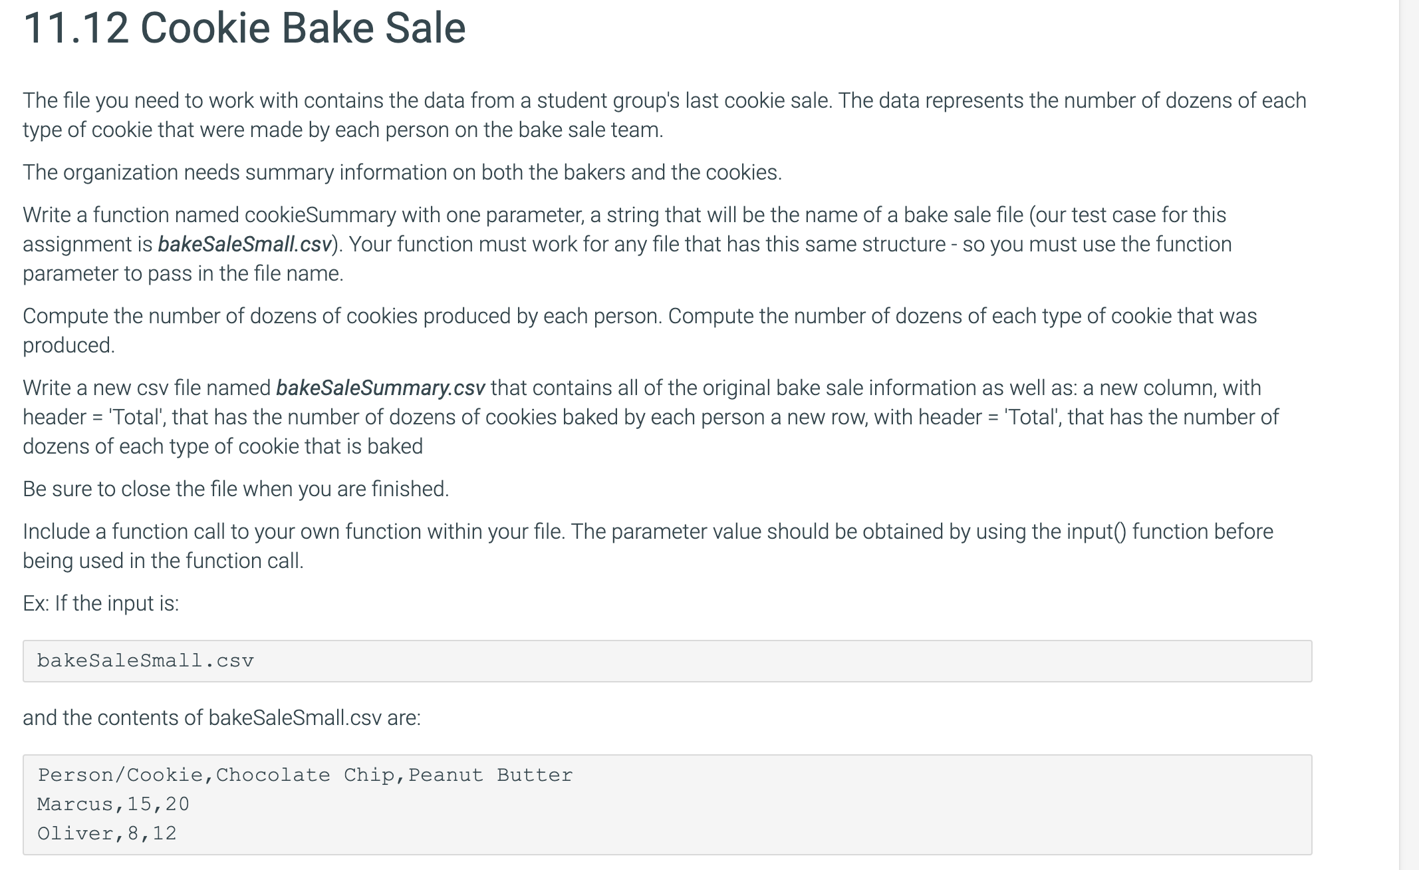The height and width of the screenshot is (870, 1419).
Task: Click the "organization needs summary information" paragraph
Action: click(x=402, y=172)
